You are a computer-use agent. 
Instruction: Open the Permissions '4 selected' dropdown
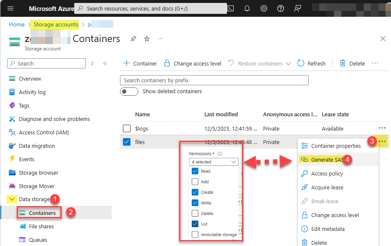pyautogui.click(x=214, y=162)
